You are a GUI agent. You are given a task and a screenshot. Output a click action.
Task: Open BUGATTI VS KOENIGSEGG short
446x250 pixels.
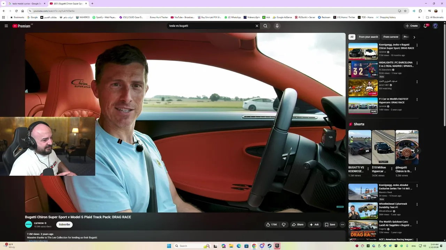pyautogui.click(x=360, y=147)
